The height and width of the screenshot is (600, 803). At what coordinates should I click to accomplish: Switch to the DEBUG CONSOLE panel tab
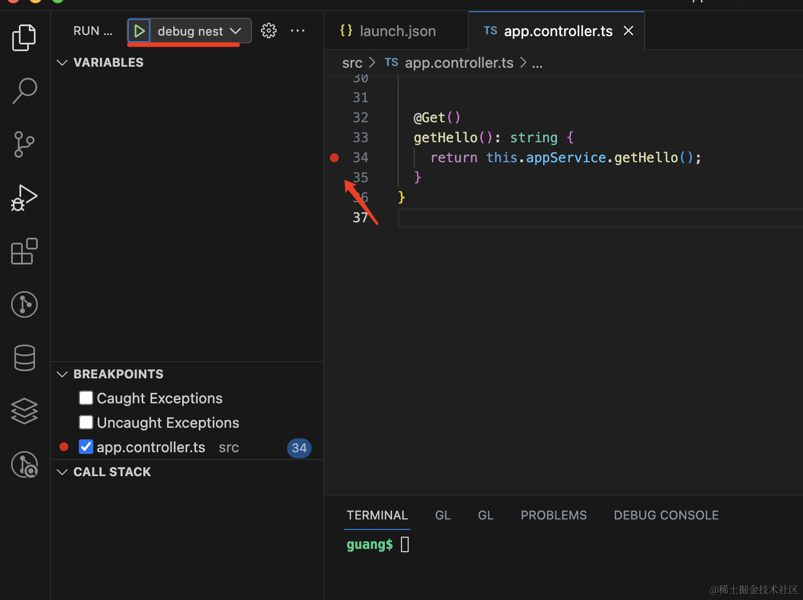click(666, 516)
